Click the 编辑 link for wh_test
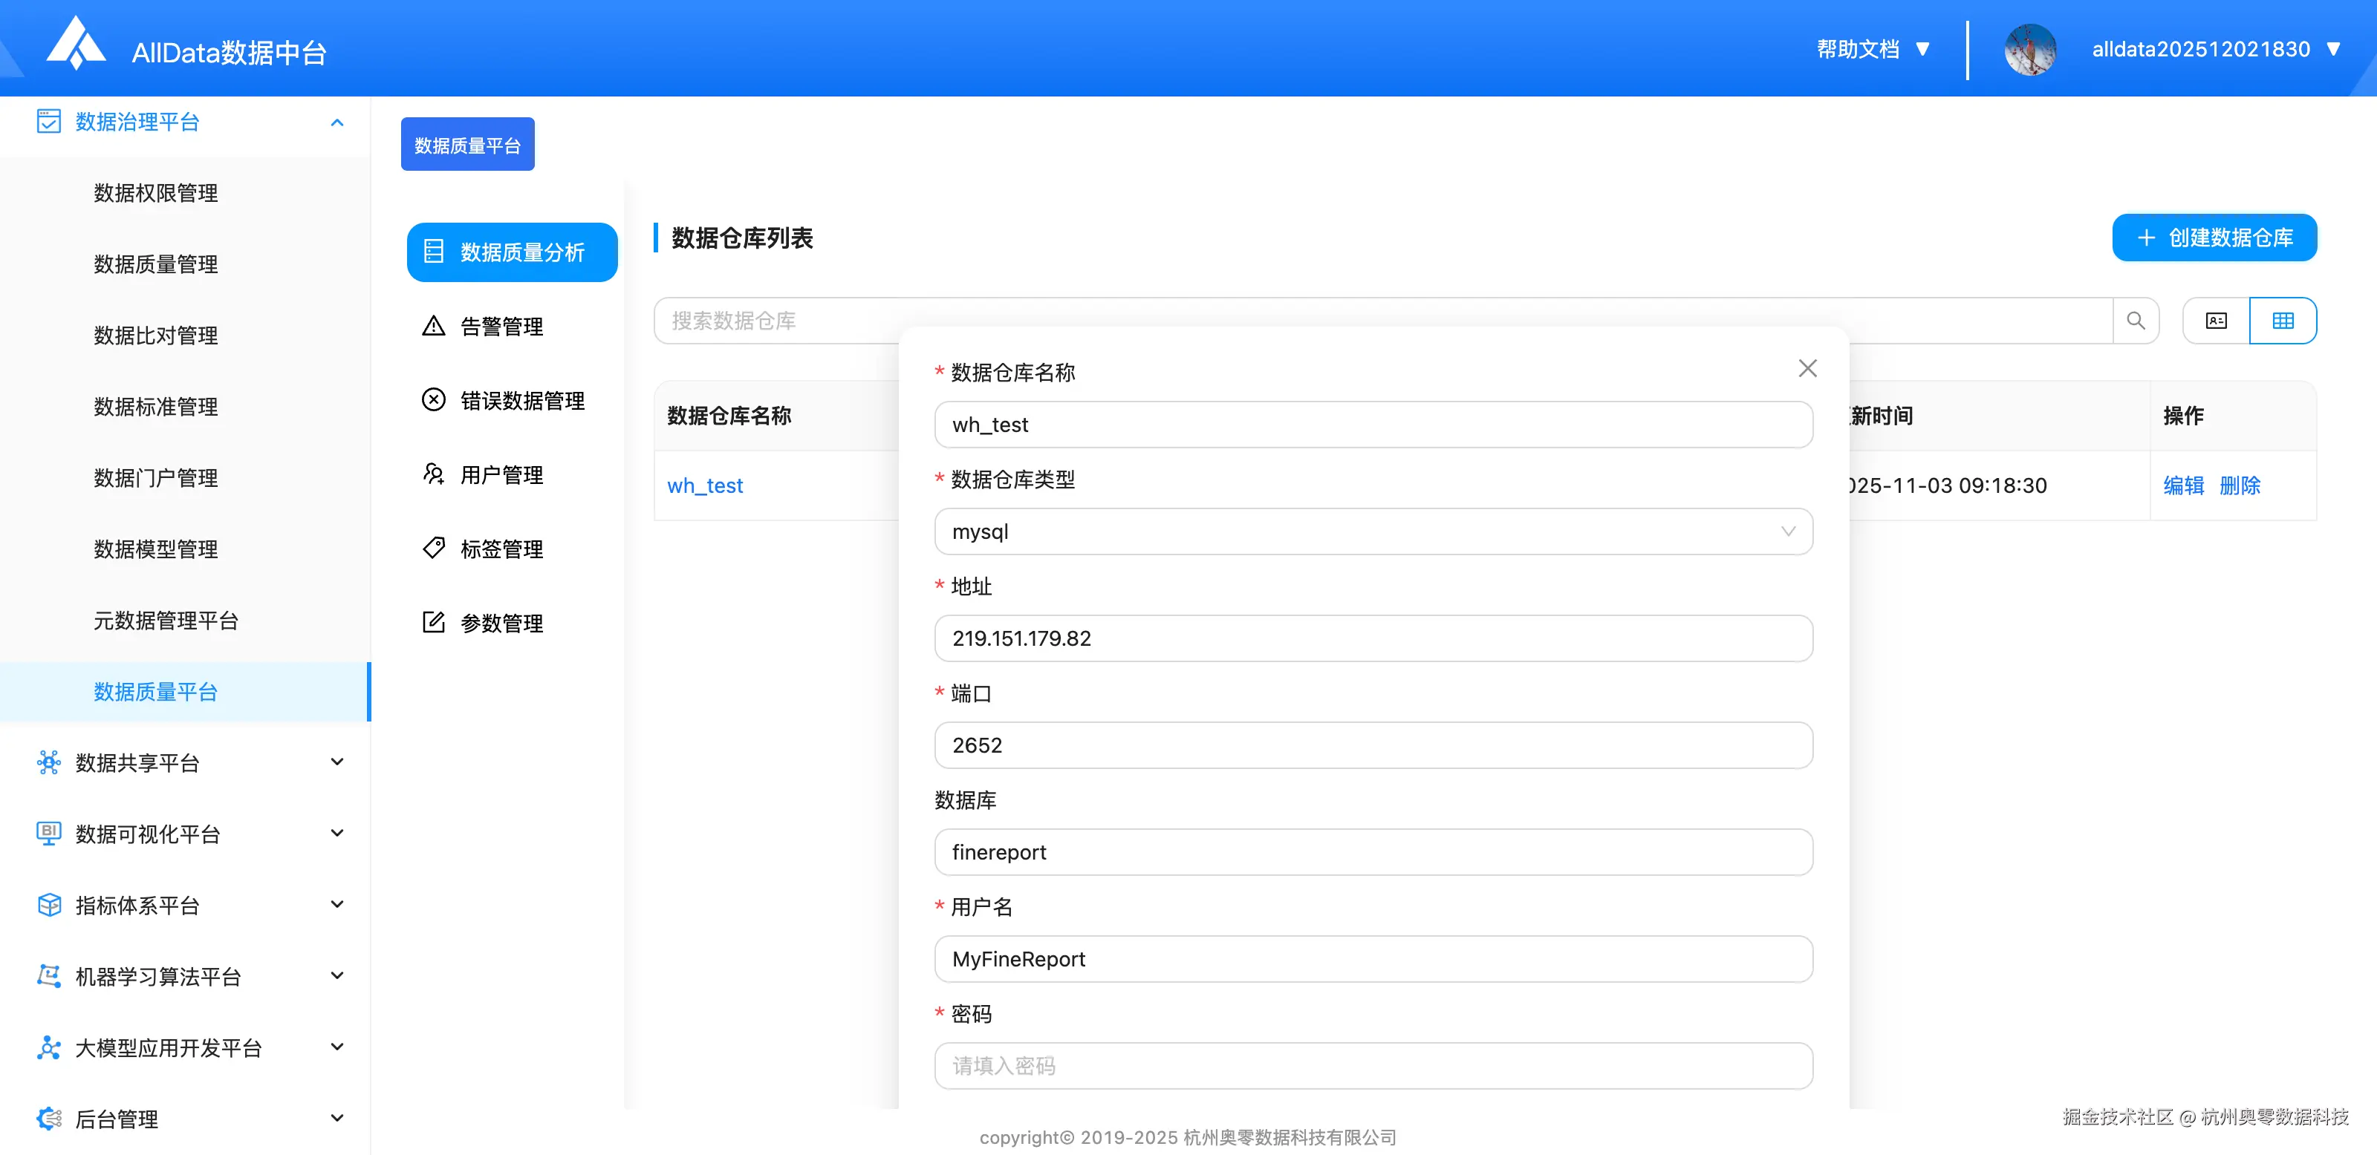This screenshot has height=1155, width=2377. (x=2182, y=485)
